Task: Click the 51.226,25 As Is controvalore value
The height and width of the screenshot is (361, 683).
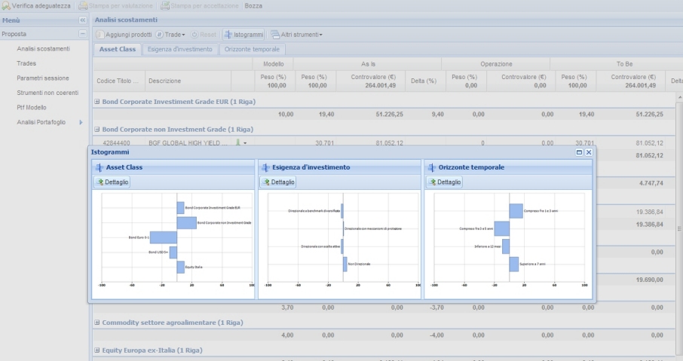Action: [389, 114]
